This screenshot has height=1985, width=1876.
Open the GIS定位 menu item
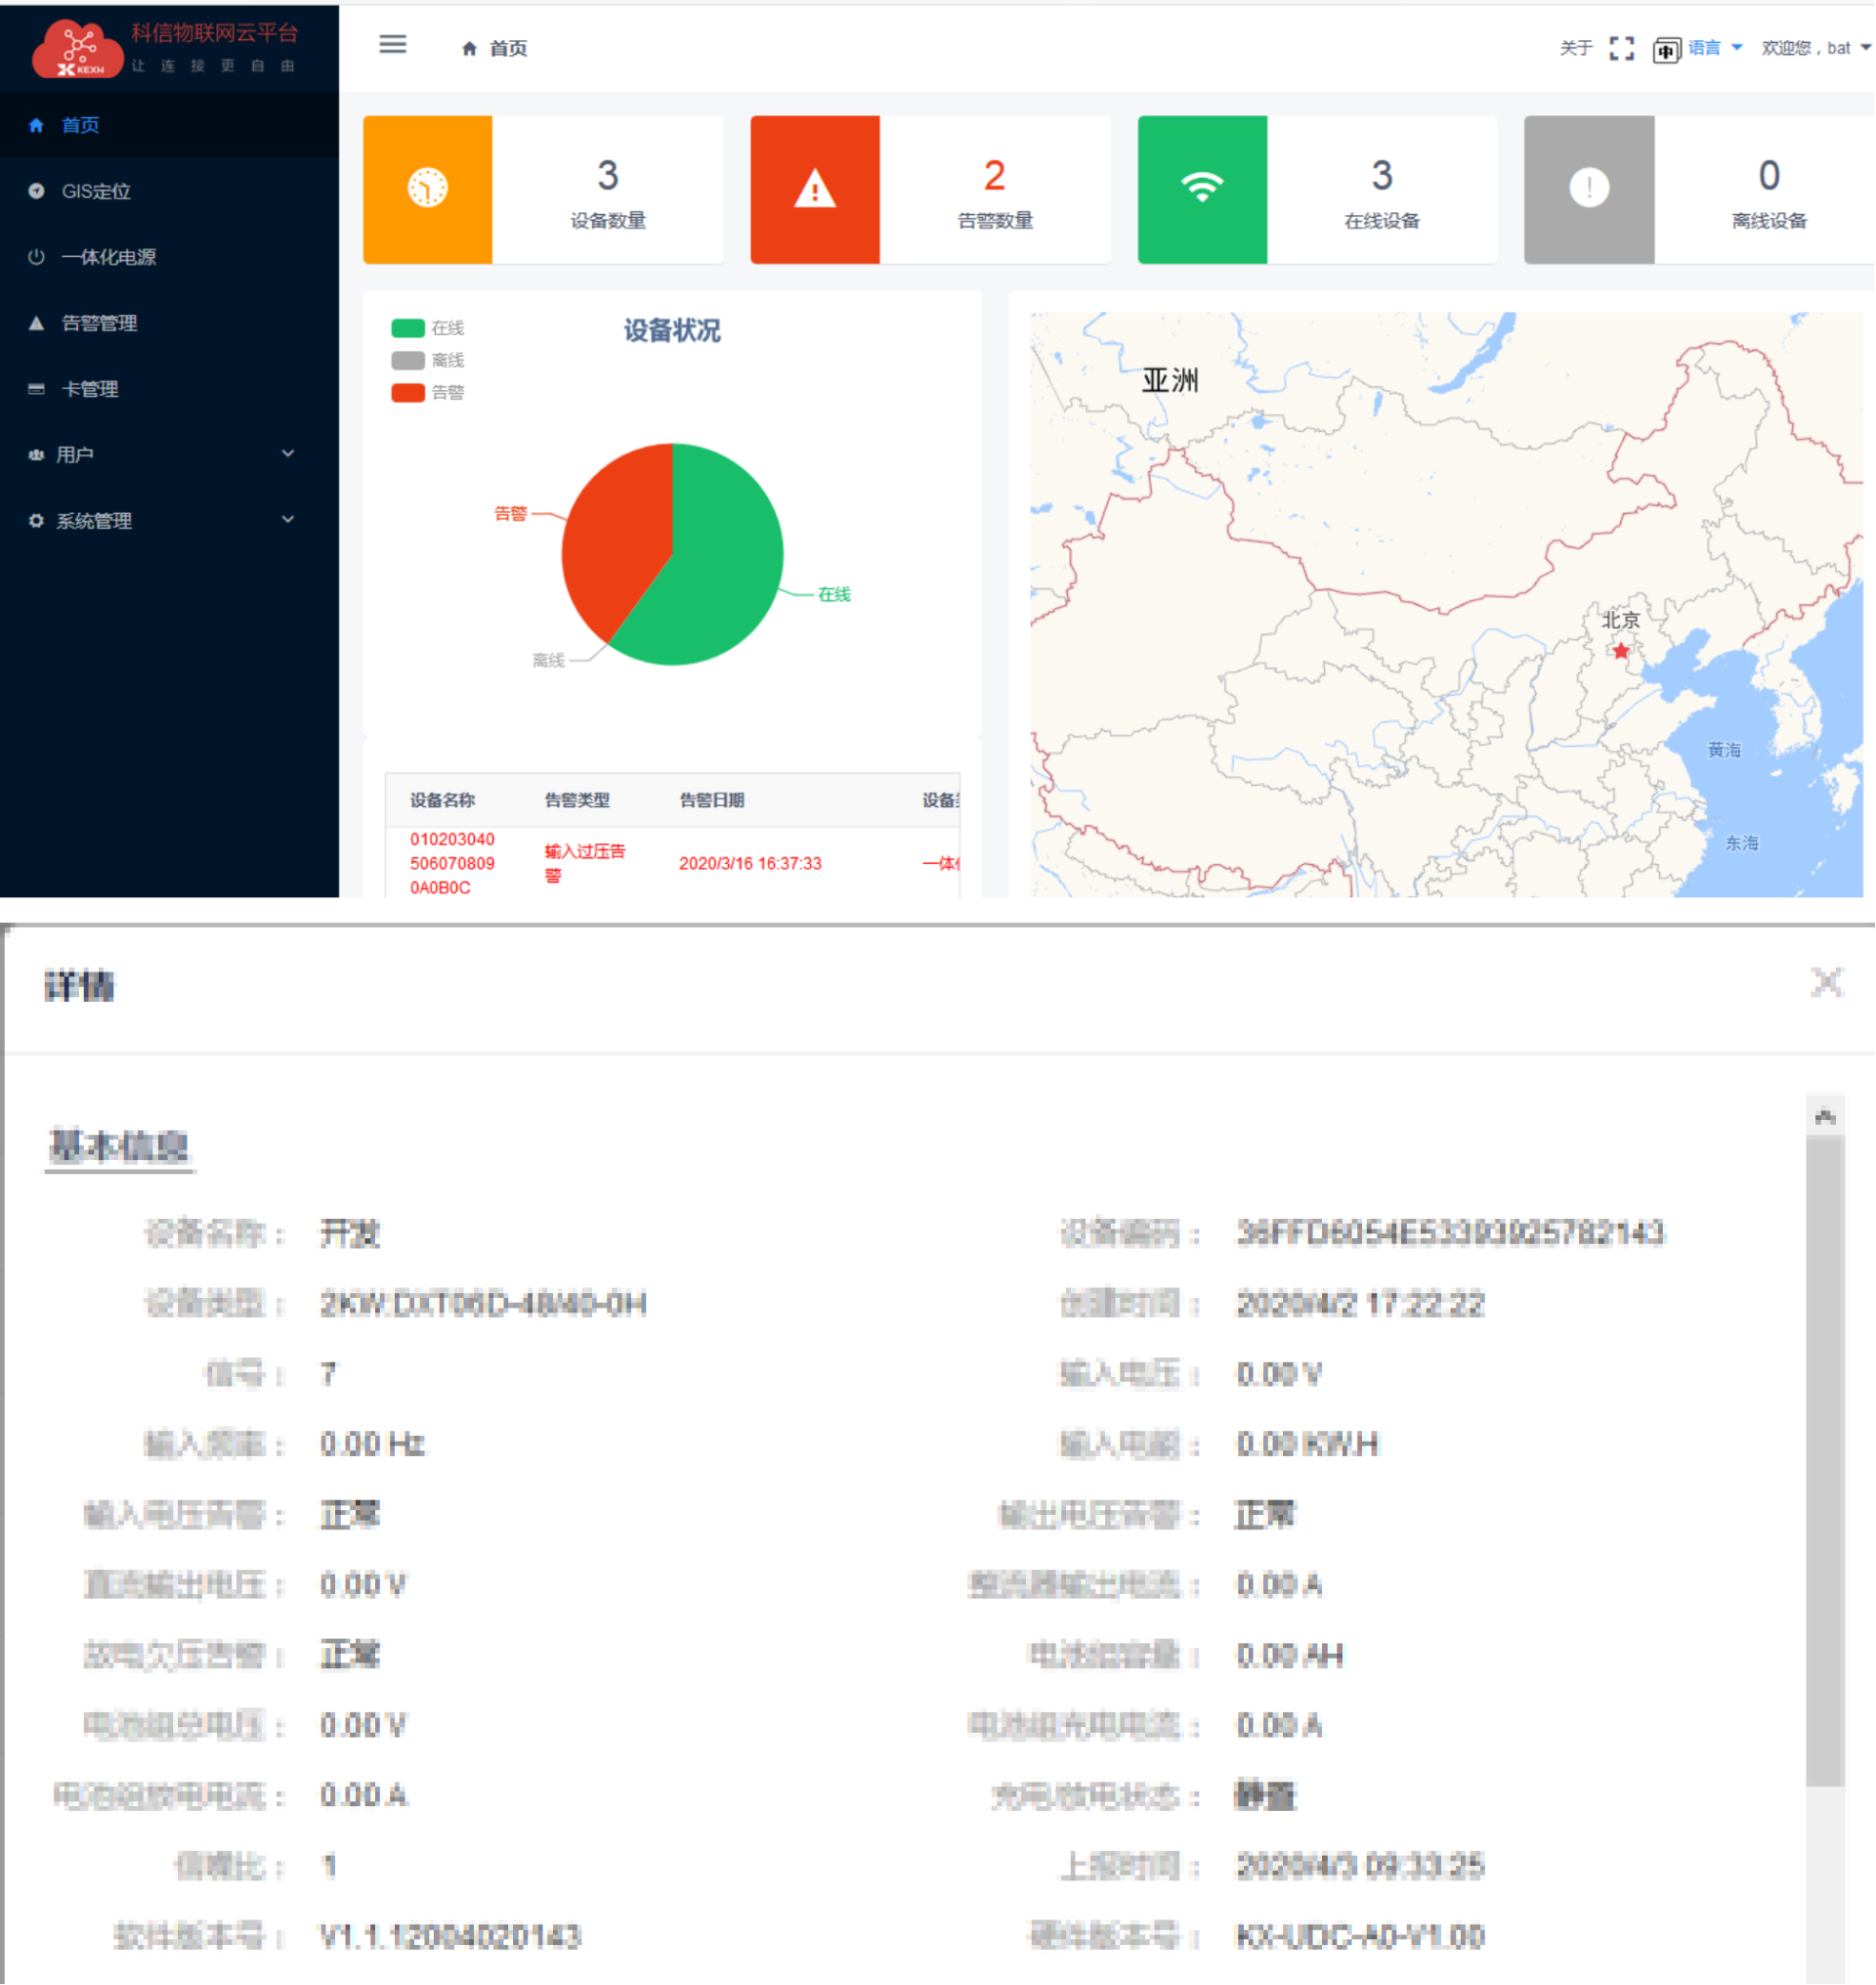coord(96,192)
